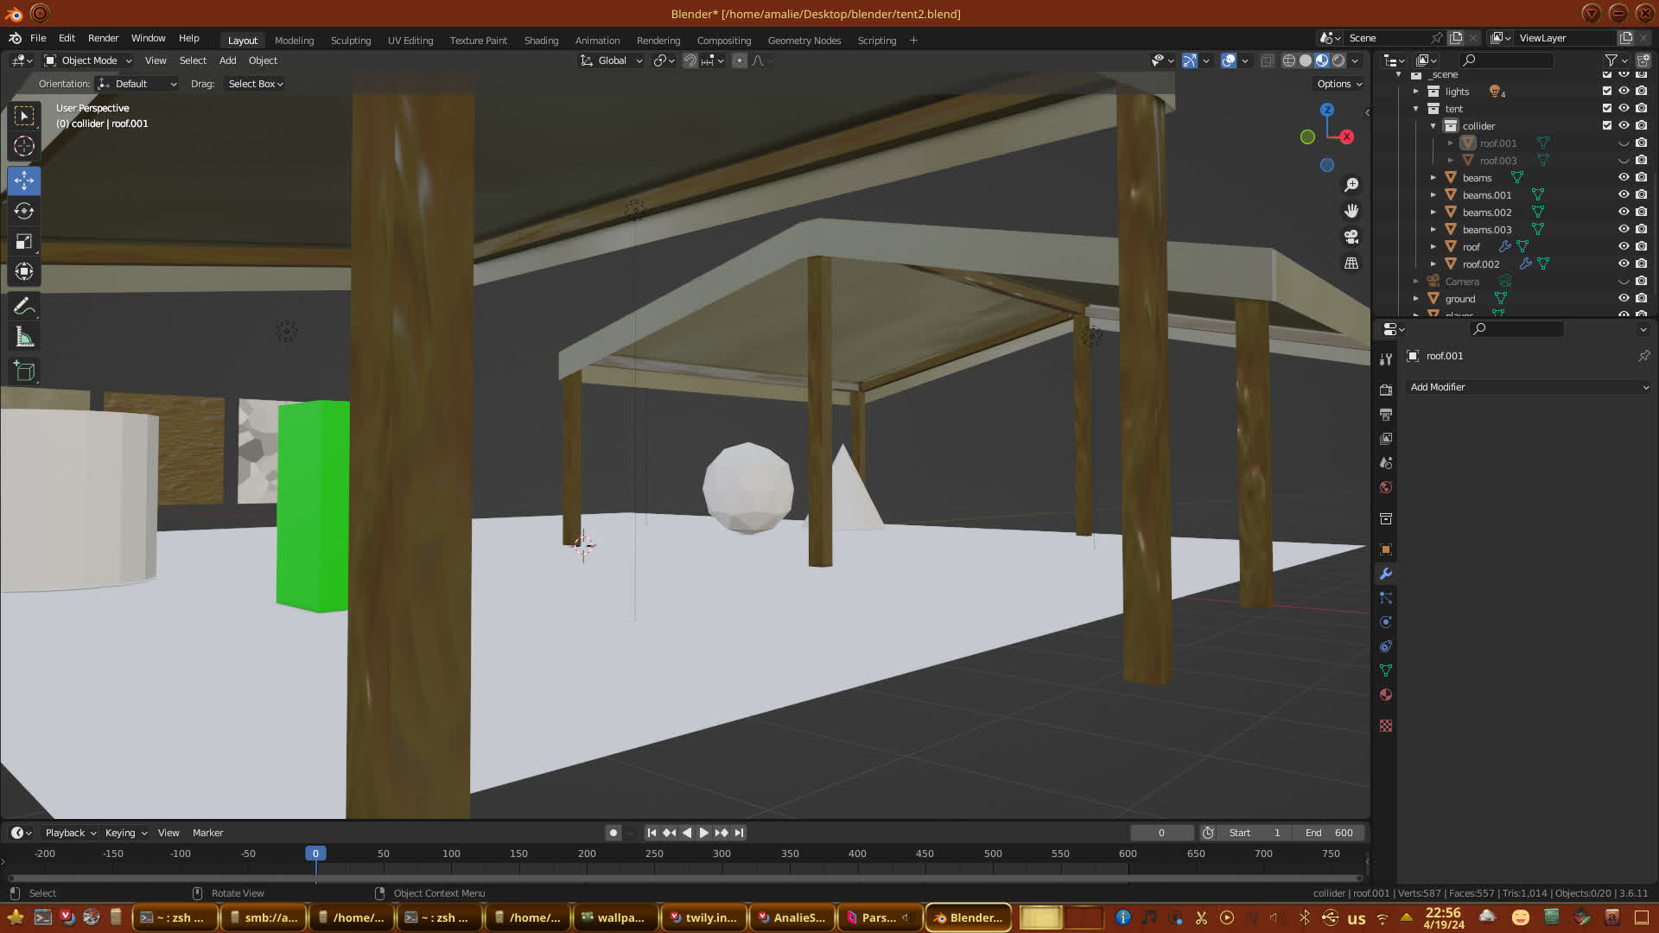Select the Rotate tool
Screen dimensions: 1659x933
click(x=24, y=211)
